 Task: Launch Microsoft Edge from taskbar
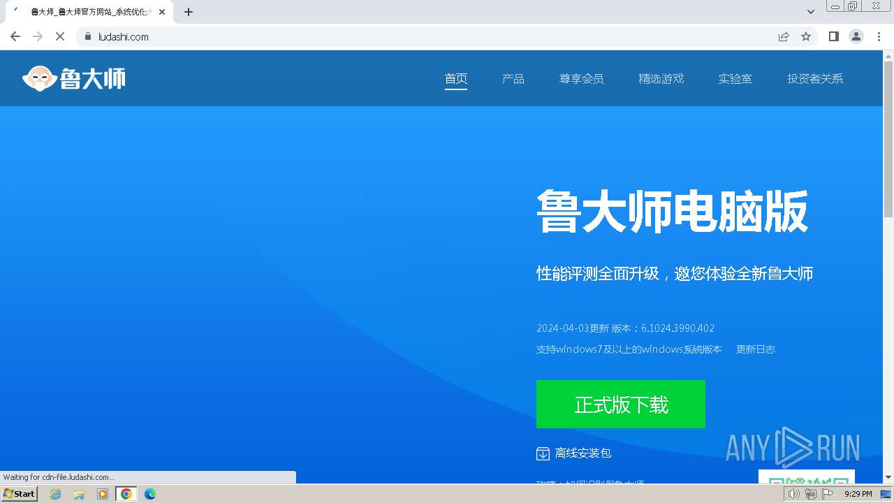[150, 494]
